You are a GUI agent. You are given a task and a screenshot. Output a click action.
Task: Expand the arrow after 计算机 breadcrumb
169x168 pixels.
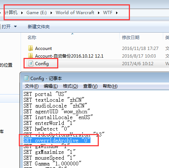pyautogui.click(x=22, y=13)
